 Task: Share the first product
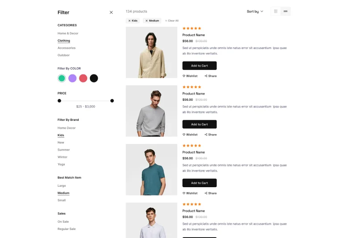[x=210, y=76]
